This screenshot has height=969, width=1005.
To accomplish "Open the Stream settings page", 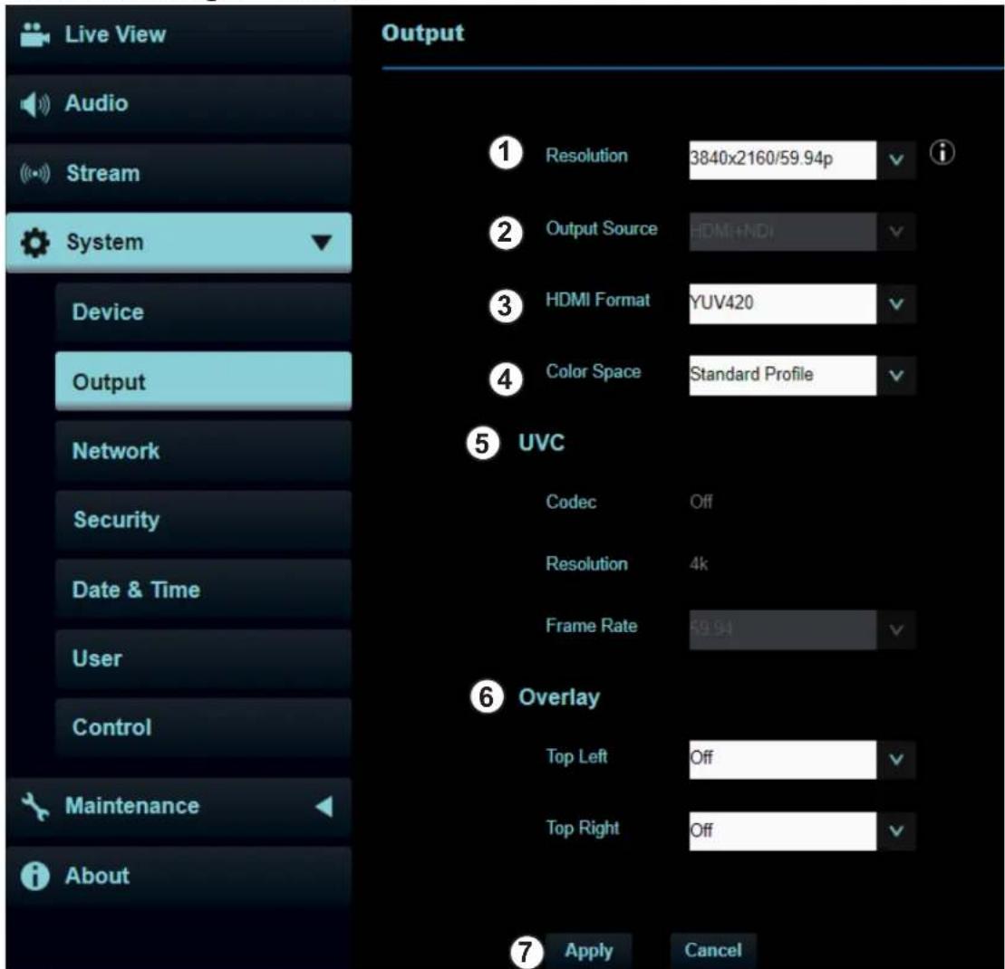I will point(179,174).
